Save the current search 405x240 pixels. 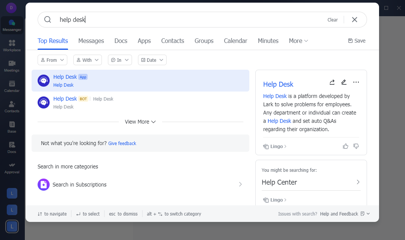pos(356,40)
